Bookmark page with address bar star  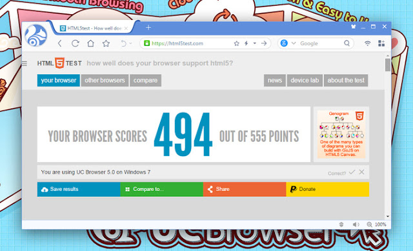pyautogui.click(x=237, y=43)
